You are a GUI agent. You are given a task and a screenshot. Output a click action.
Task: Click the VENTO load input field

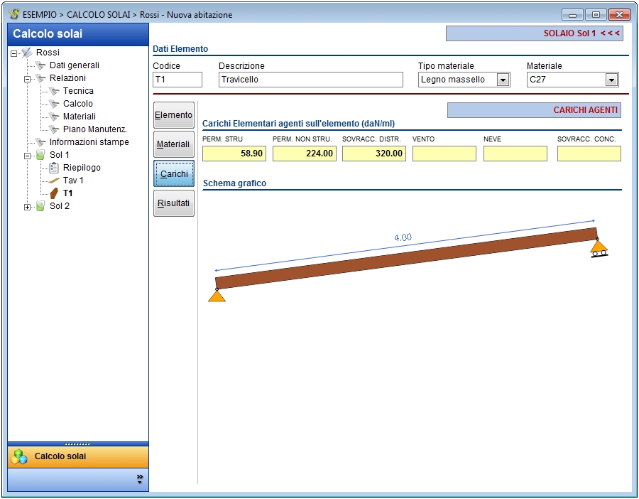444,154
